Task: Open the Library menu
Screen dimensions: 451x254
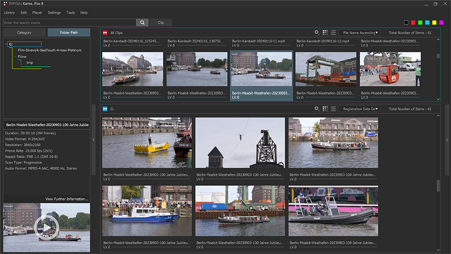Action: coord(9,12)
